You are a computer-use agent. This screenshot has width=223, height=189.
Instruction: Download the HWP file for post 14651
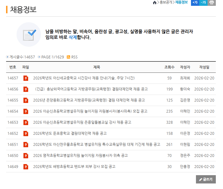[x=26, y=144]
